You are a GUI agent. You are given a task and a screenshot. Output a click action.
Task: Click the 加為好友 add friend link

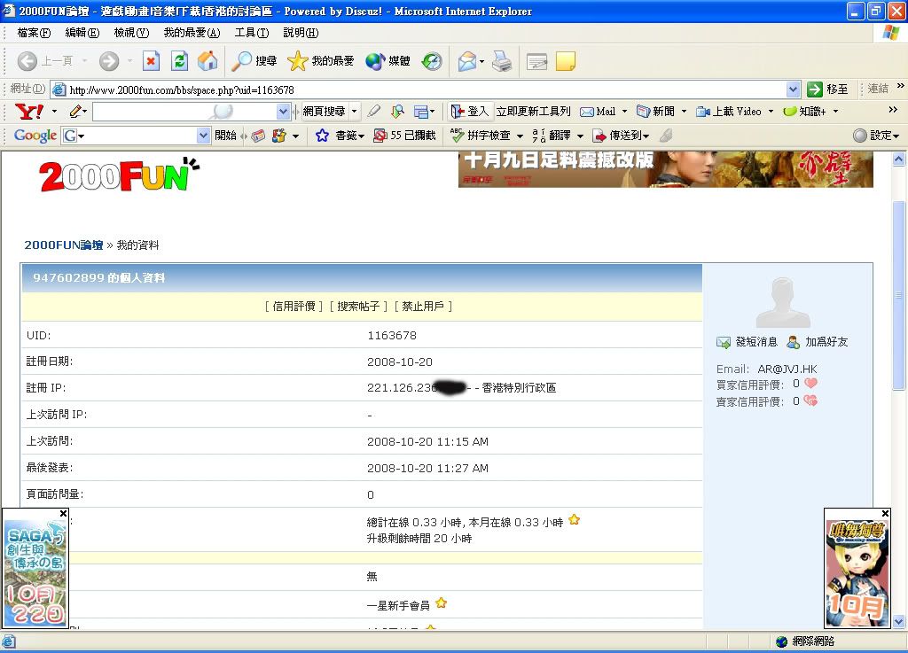[826, 342]
